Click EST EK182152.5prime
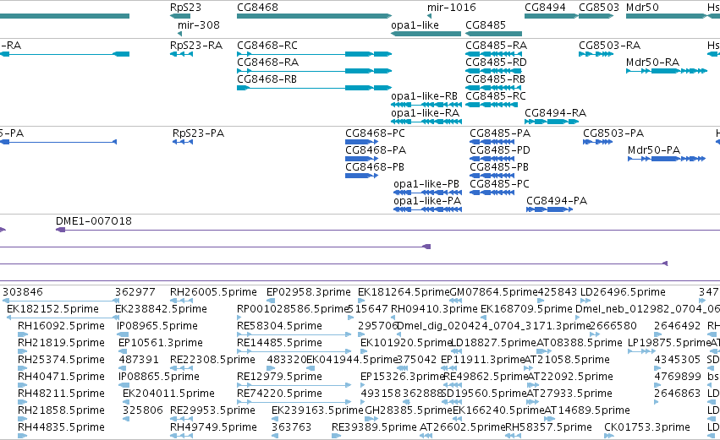Viewport: 720px width, 440px height. [52, 309]
